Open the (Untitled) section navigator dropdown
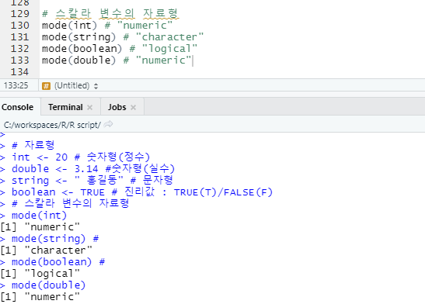This screenshot has height=304, width=425. [76, 86]
